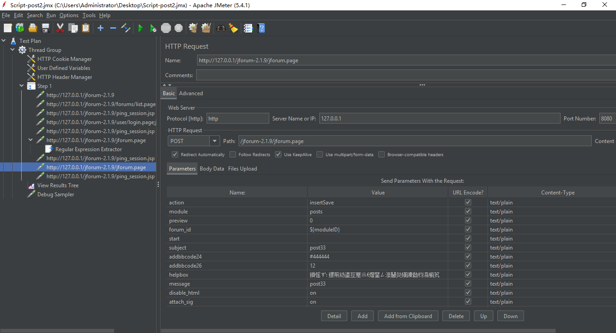Screen dimensions: 616x333
Task: Toggle URL Encode for subject row
Action: [468, 248]
